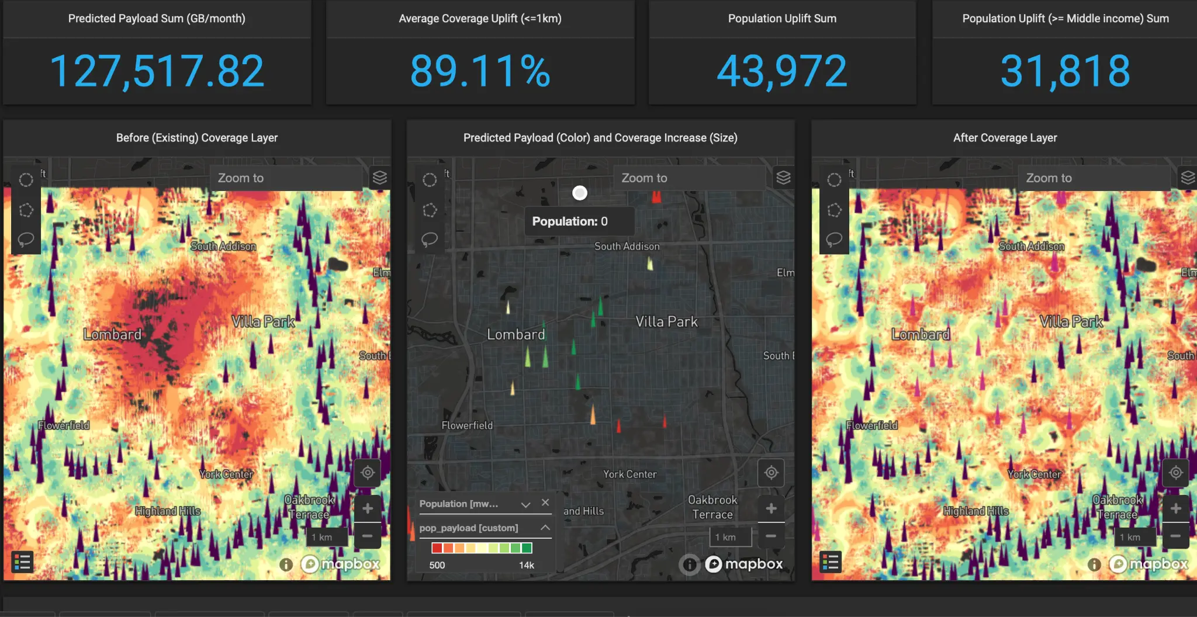Image resolution: width=1197 pixels, height=617 pixels.
Task: Select circle selection tool on After Coverage map
Action: [x=834, y=180]
